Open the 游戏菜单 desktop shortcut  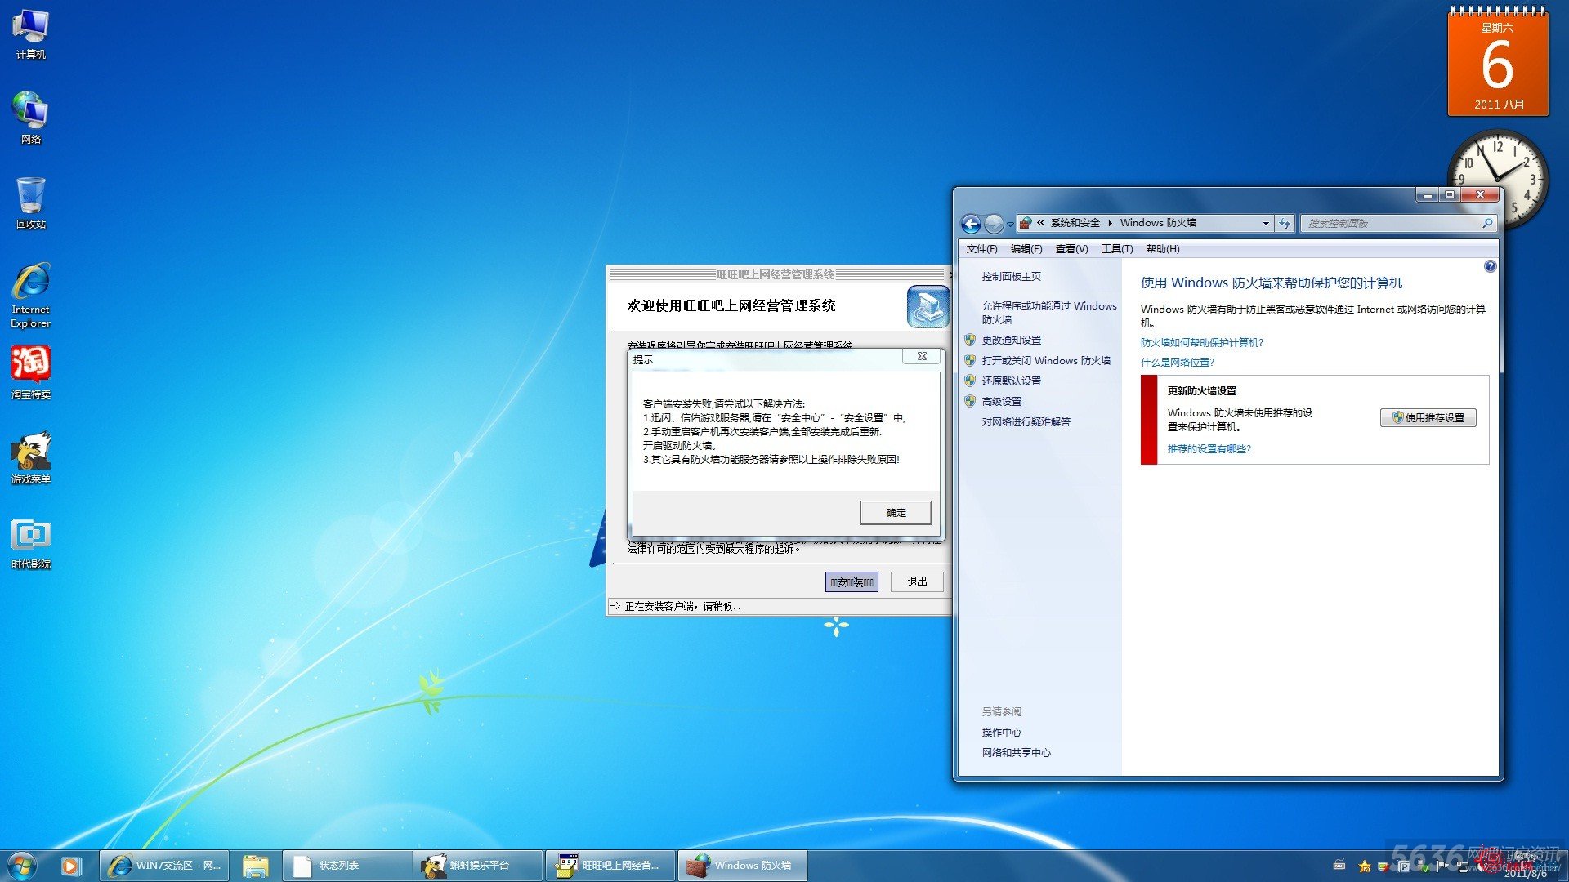pos(30,457)
